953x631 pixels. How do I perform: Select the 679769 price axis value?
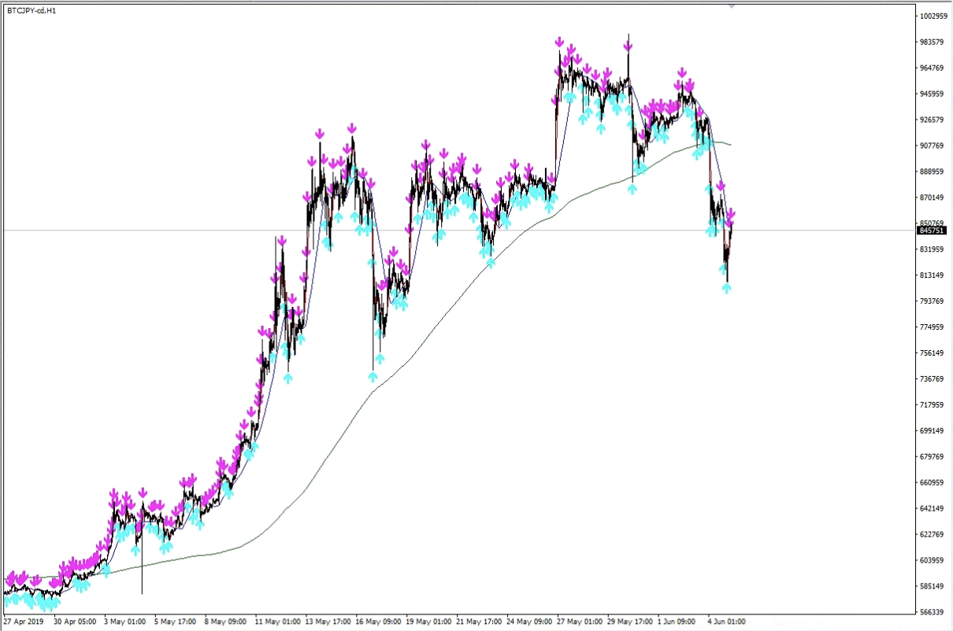[x=933, y=458]
